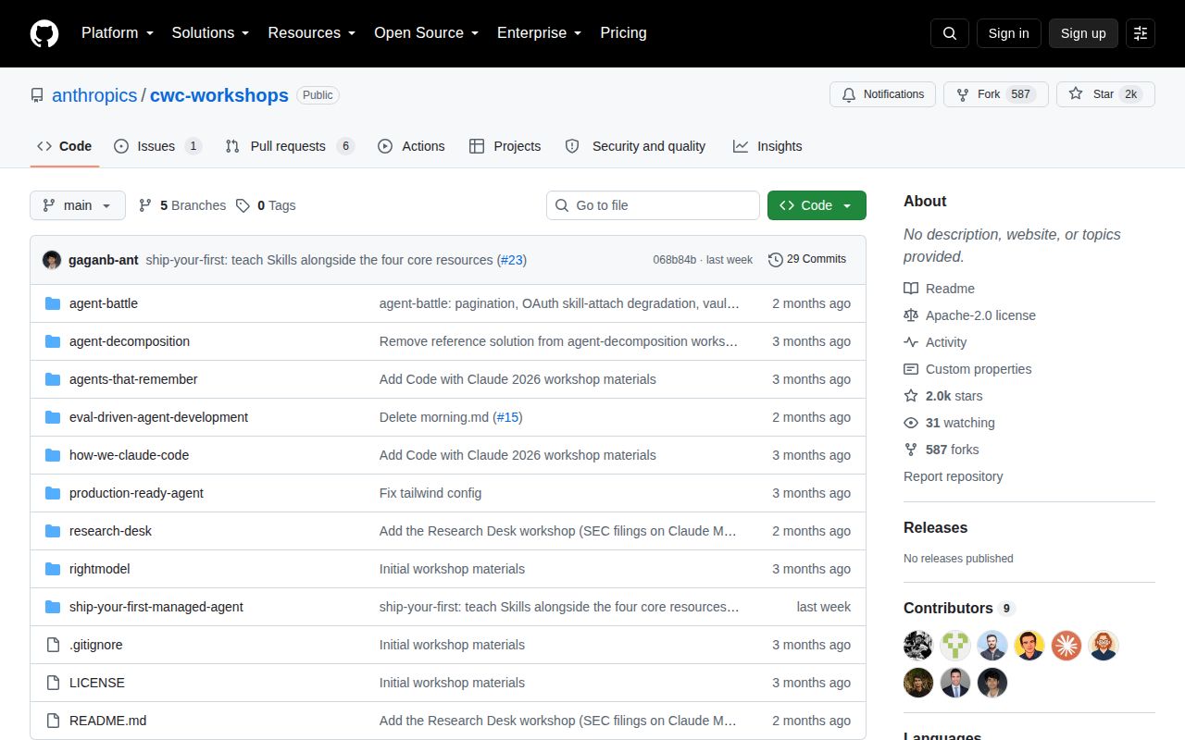The width and height of the screenshot is (1185, 740).
Task: Click the book icon next to Readme
Action: 911,289
